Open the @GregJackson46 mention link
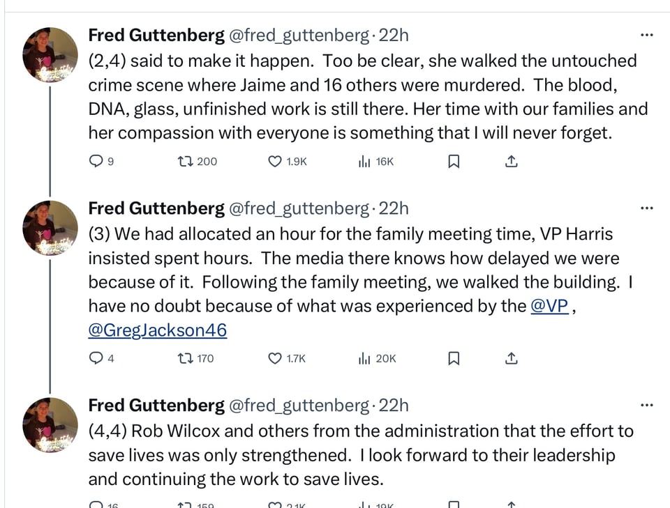The height and width of the screenshot is (508, 670). pos(157,330)
